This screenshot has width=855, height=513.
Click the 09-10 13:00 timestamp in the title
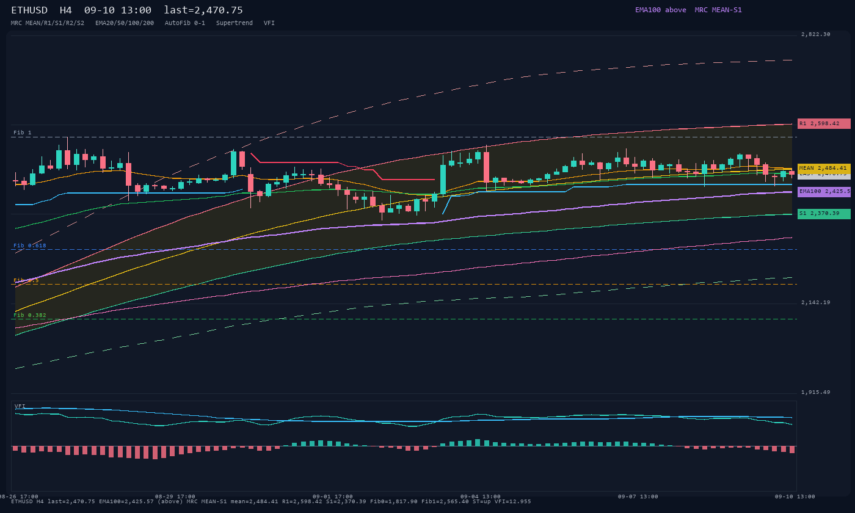coord(118,10)
